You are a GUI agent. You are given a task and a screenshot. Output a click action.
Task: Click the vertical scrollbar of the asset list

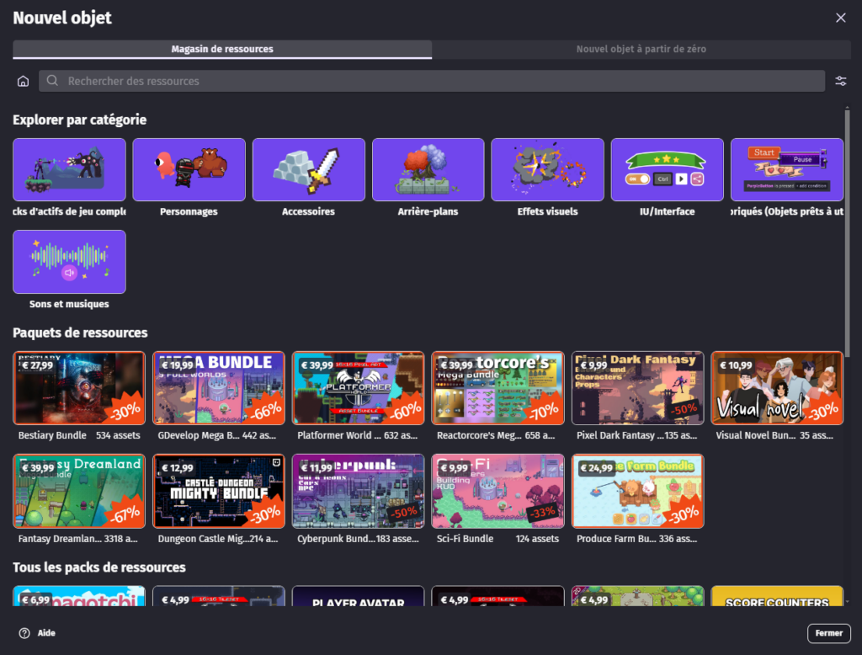click(847, 253)
